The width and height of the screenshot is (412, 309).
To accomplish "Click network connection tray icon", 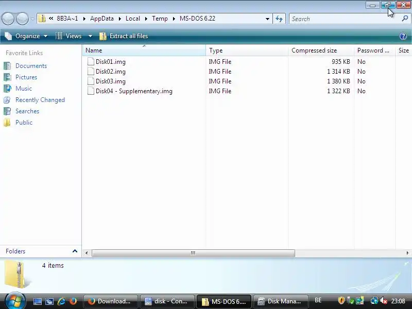I will (x=374, y=300).
